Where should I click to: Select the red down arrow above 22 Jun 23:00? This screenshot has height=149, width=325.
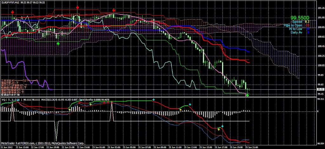(x=77, y=8)
